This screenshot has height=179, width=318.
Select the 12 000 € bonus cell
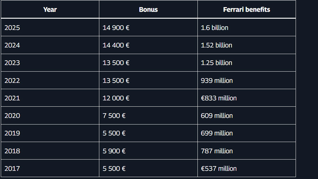pos(116,98)
